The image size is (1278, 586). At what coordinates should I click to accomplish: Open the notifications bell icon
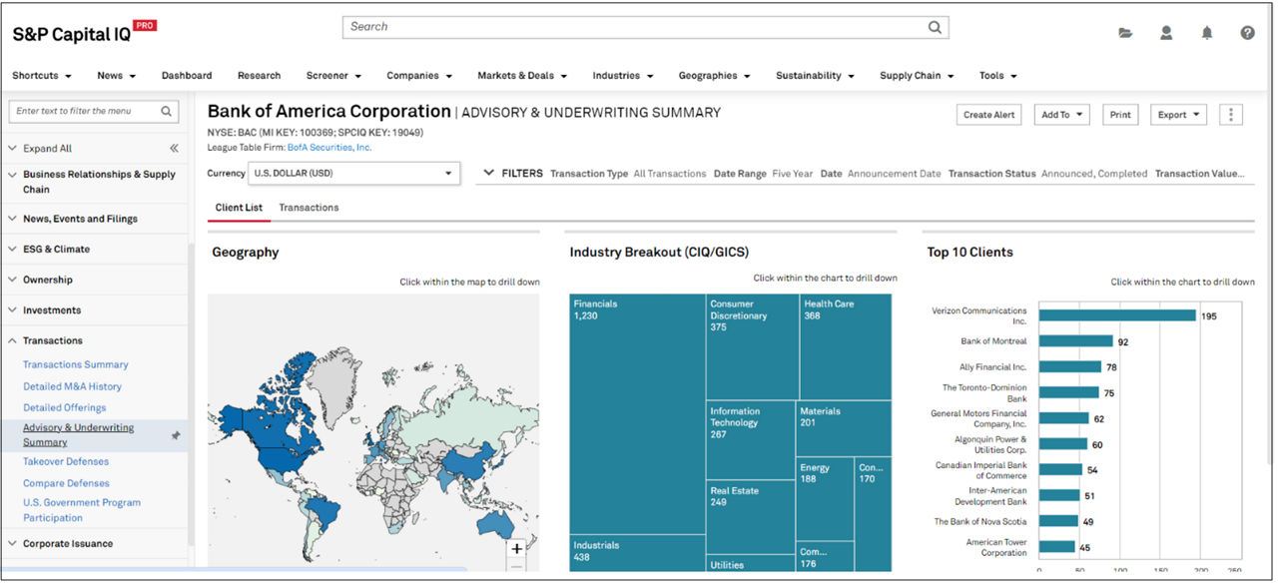click(x=1207, y=33)
